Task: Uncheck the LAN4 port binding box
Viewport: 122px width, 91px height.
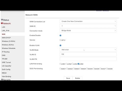Action: coord(79,64)
